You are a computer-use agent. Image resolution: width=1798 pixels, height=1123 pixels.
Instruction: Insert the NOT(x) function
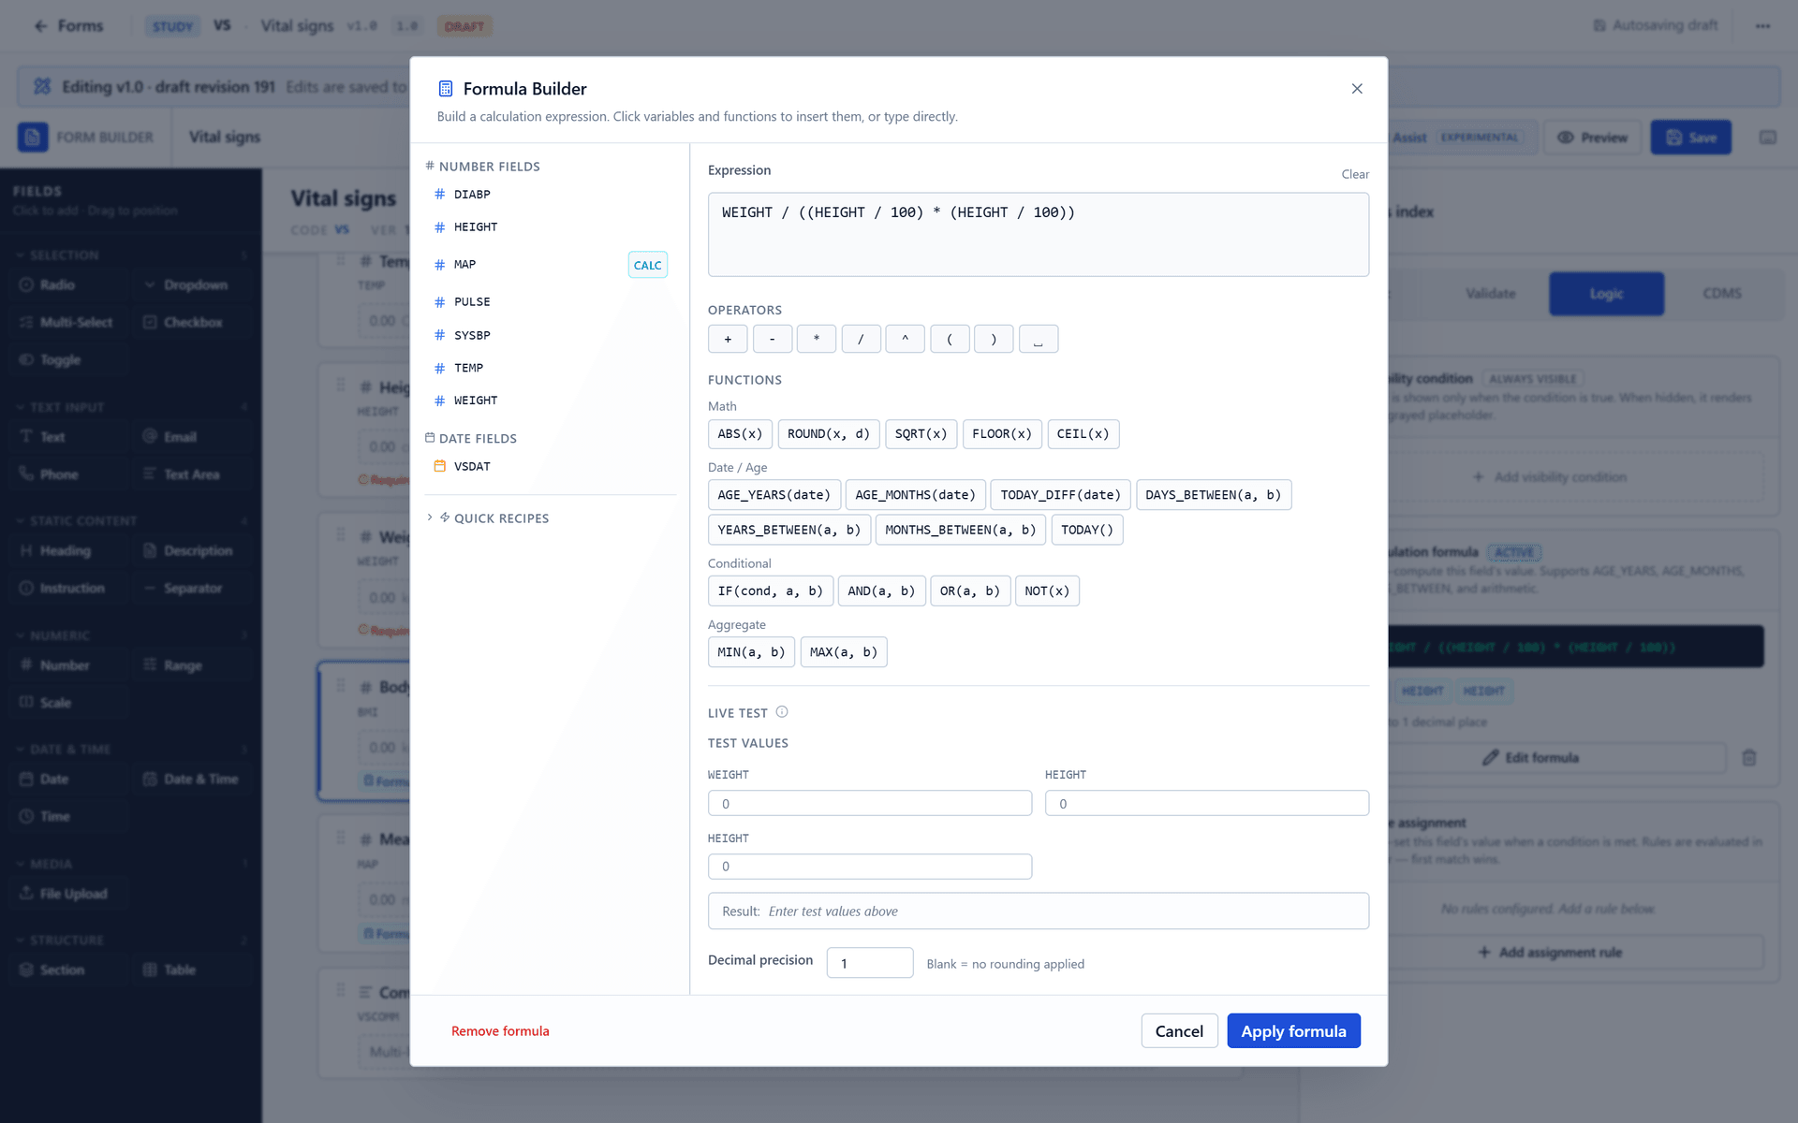click(1047, 591)
